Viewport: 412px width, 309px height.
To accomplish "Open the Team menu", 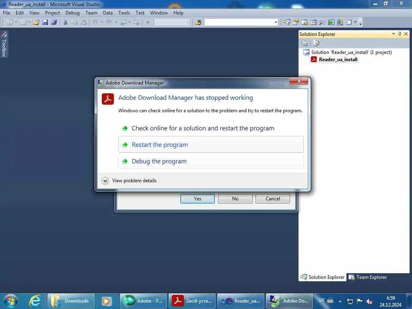I will [x=91, y=13].
